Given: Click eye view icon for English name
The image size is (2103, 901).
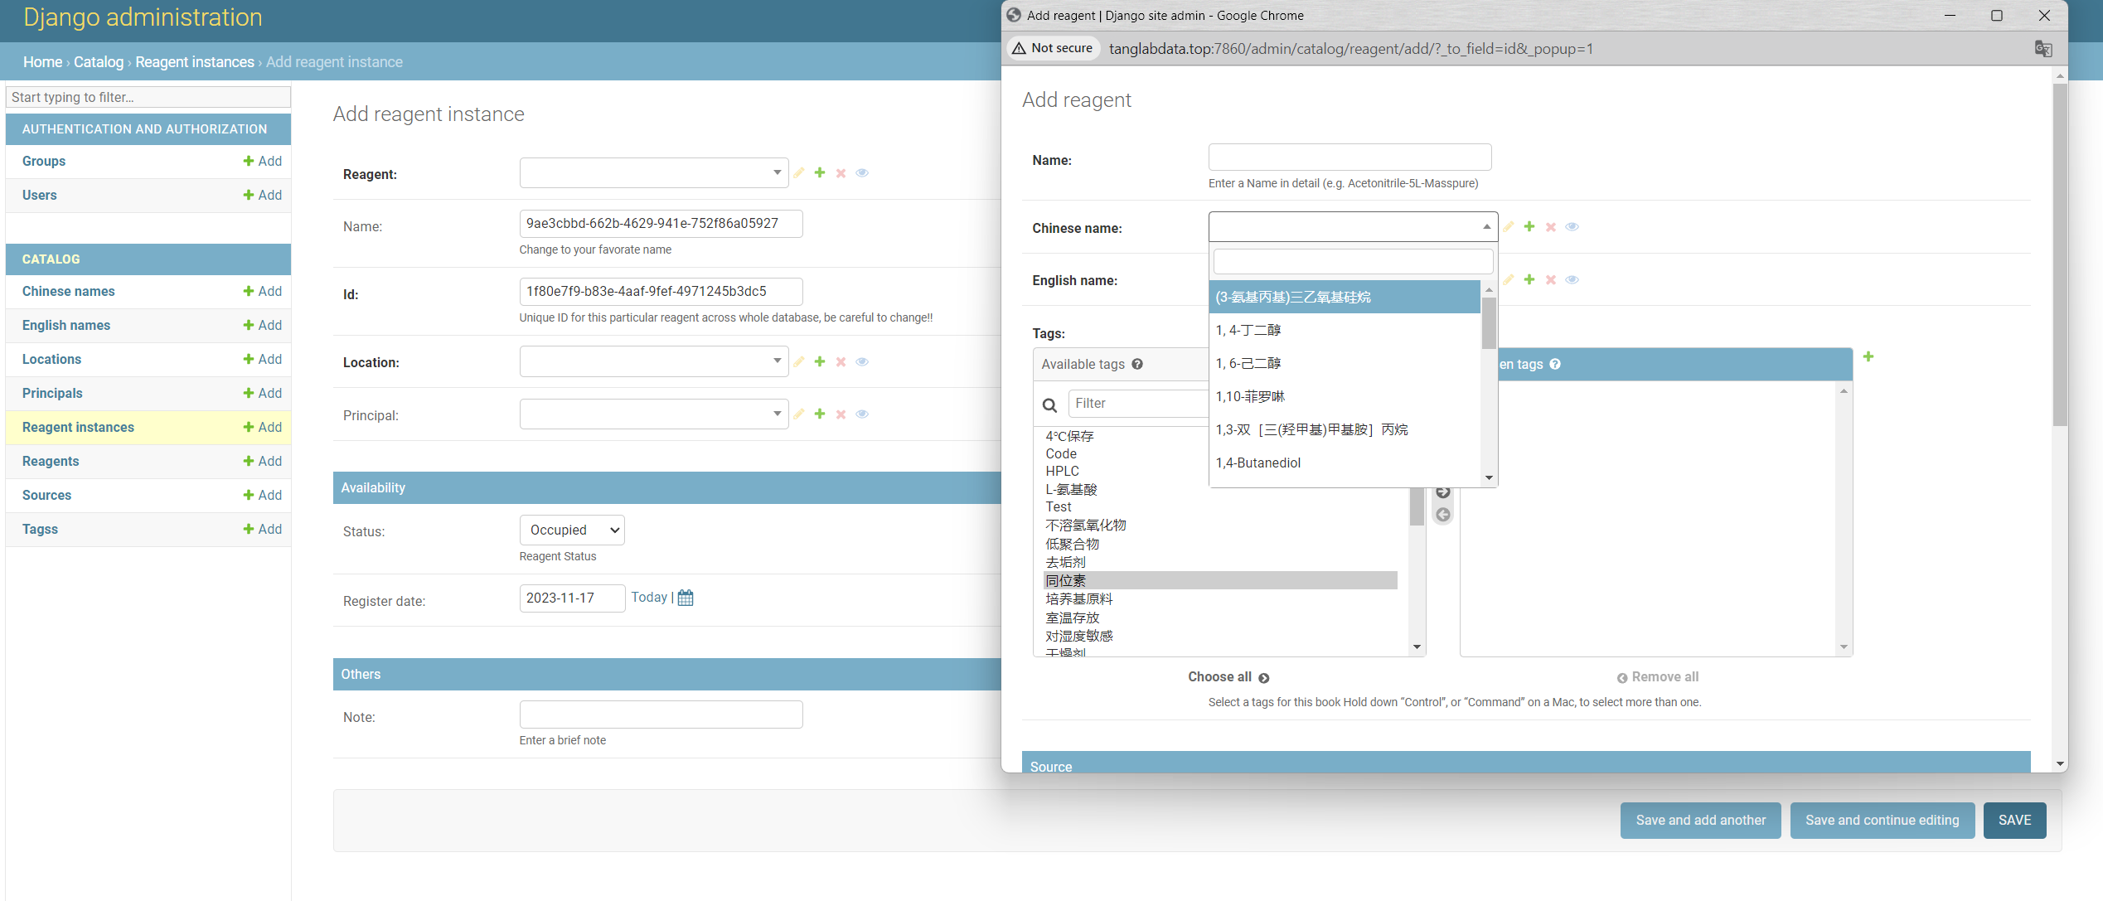Looking at the screenshot, I should point(1572,280).
